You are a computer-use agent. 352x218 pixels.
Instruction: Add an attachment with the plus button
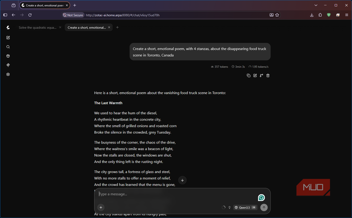point(101,207)
